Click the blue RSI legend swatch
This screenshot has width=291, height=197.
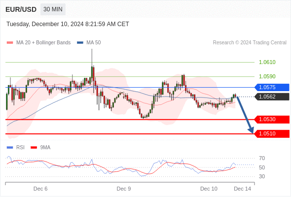pyautogui.click(x=10, y=148)
